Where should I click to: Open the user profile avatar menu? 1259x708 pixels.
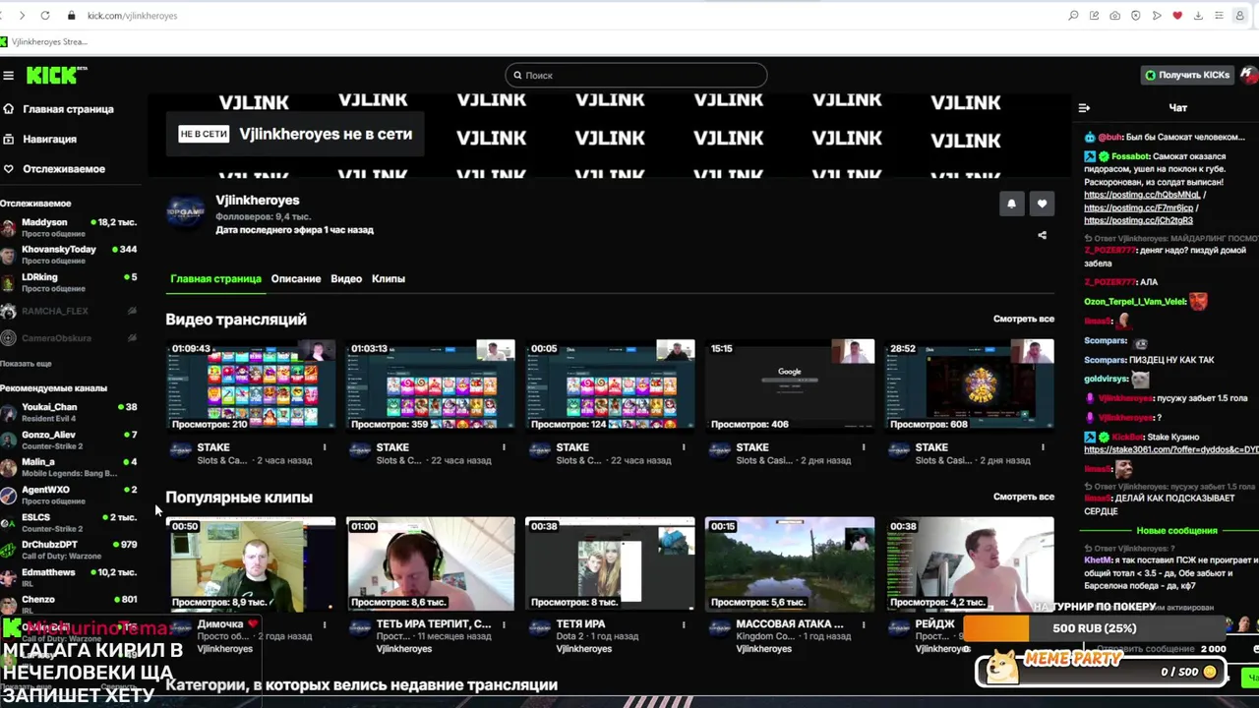[x=1248, y=75]
